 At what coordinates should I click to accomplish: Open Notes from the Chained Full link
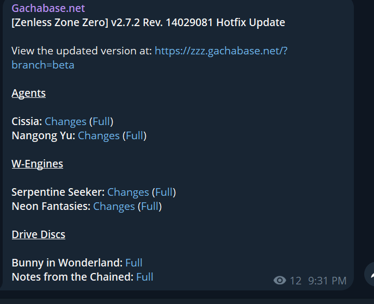(145, 277)
